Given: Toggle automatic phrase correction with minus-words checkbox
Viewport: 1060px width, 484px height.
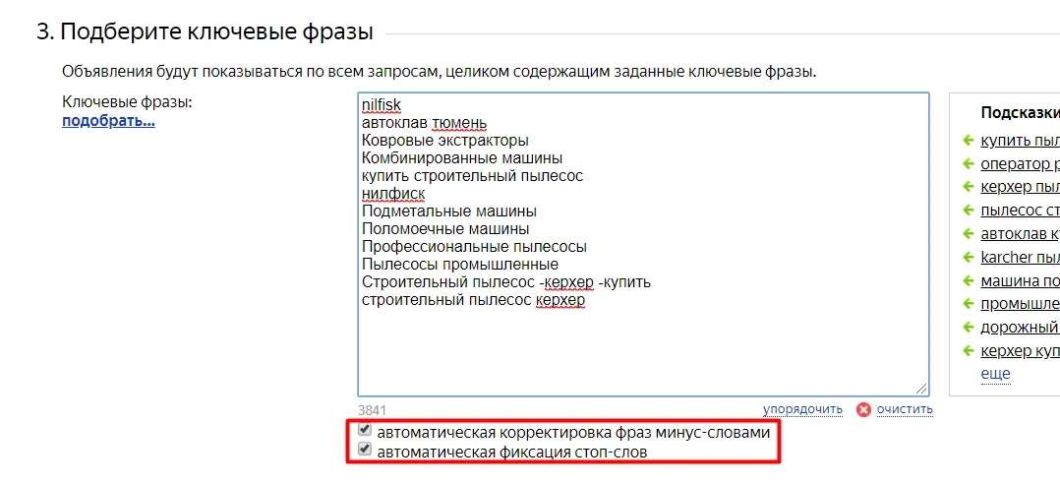Looking at the screenshot, I should [x=365, y=430].
